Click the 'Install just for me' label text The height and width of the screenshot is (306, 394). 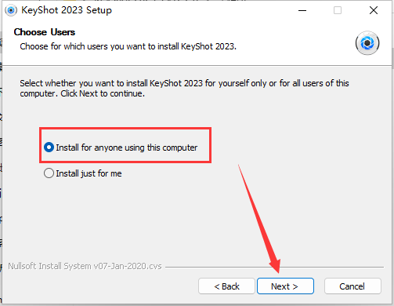89,173
